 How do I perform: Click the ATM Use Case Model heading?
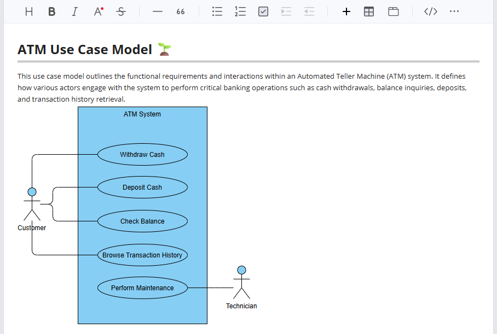click(85, 50)
